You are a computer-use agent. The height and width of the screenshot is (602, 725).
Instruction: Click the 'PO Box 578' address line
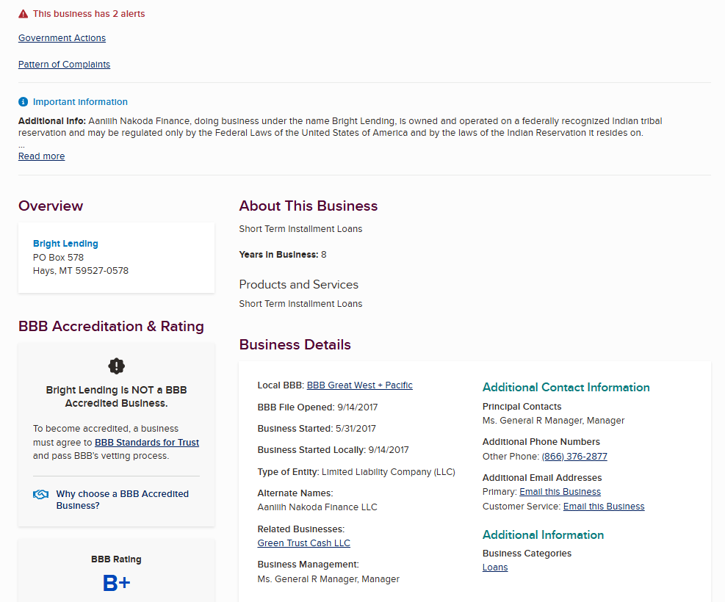coord(58,258)
